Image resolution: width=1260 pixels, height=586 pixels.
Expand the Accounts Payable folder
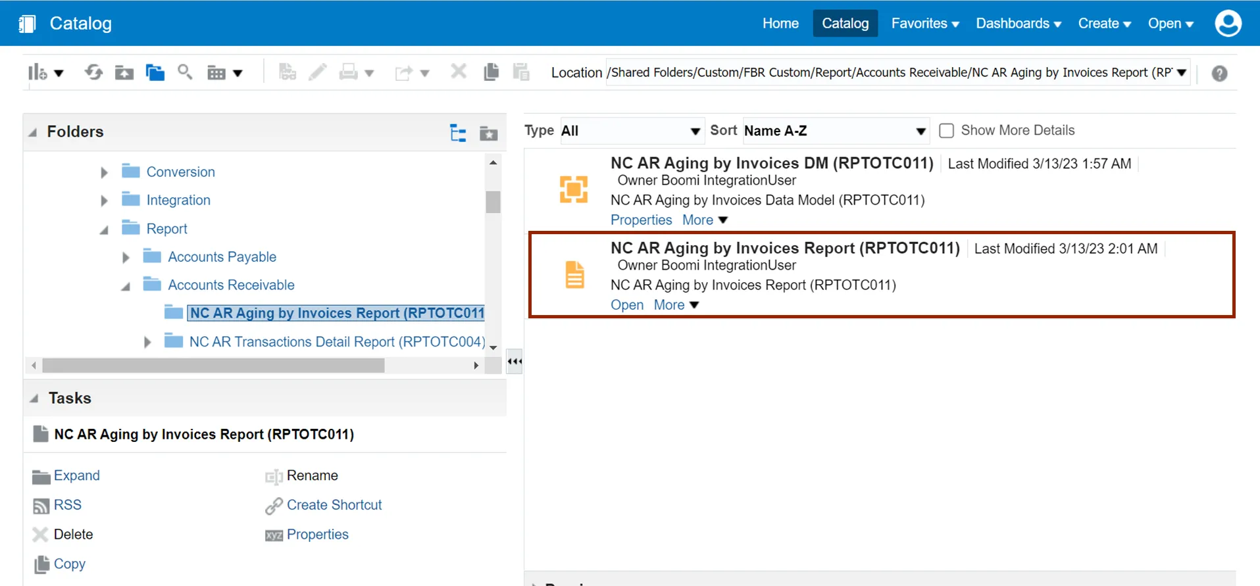[126, 257]
